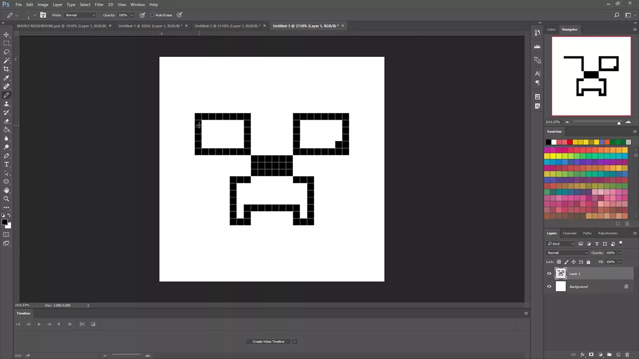Toggle layer filter on/off switch
Screen dimensions: 639x359
click(x=621, y=243)
